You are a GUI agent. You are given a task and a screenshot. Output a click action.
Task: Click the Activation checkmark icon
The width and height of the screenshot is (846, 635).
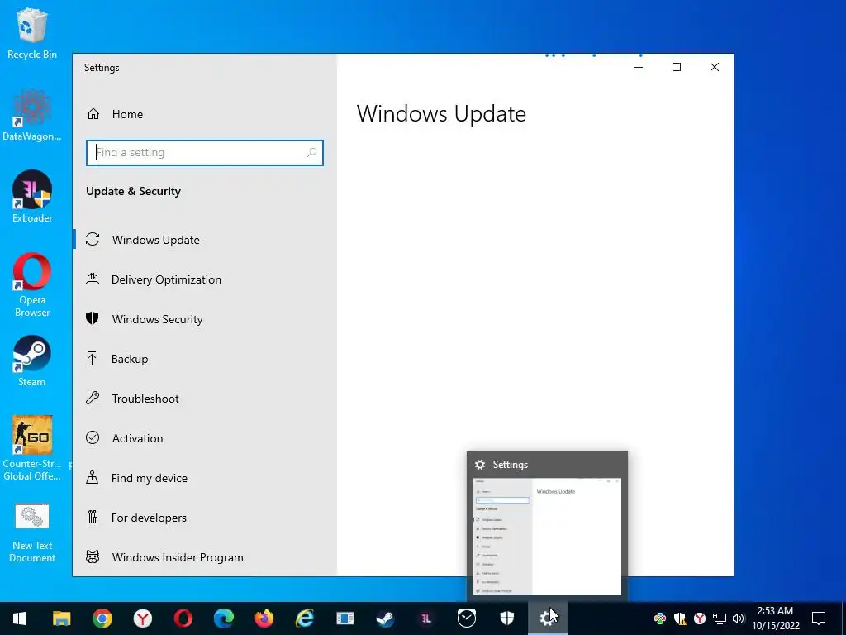(x=93, y=438)
